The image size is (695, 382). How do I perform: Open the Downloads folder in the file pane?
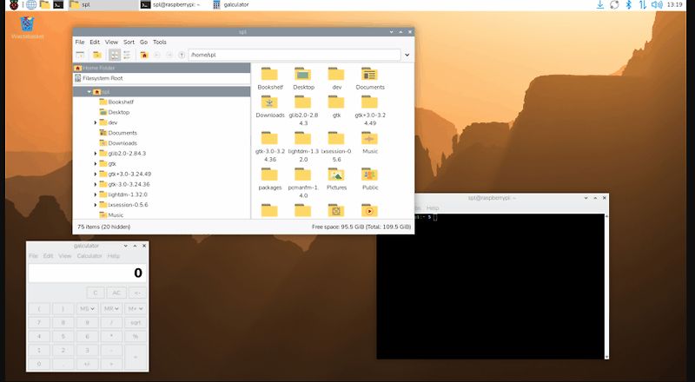point(269,105)
